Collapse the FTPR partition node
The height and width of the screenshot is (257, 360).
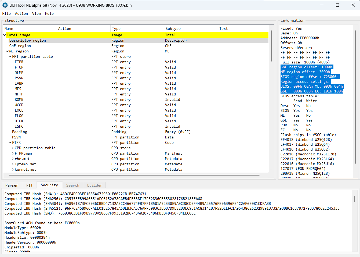[x=10, y=142]
